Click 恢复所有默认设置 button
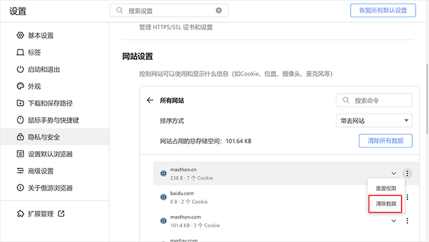 [x=383, y=11]
